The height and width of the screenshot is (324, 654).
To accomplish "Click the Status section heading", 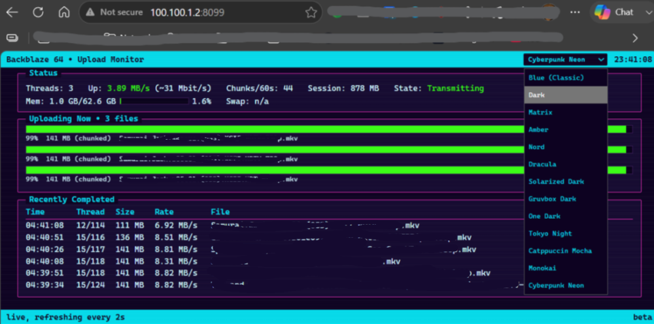I will [x=43, y=73].
